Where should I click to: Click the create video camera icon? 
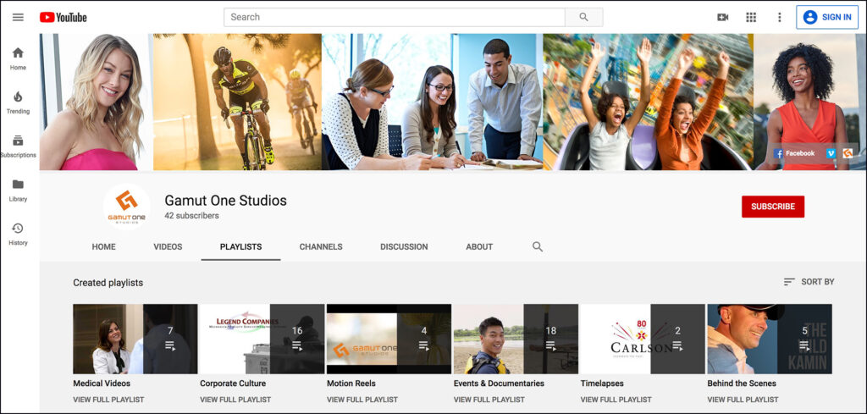pyautogui.click(x=722, y=17)
